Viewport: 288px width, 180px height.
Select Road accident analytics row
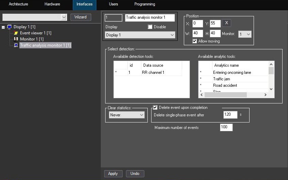pyautogui.click(x=240, y=85)
